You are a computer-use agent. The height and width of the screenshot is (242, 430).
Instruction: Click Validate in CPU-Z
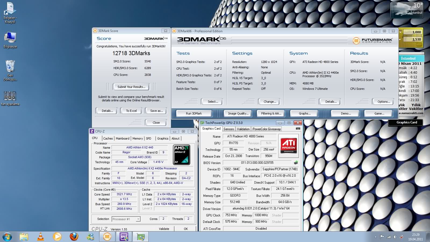click(x=164, y=229)
